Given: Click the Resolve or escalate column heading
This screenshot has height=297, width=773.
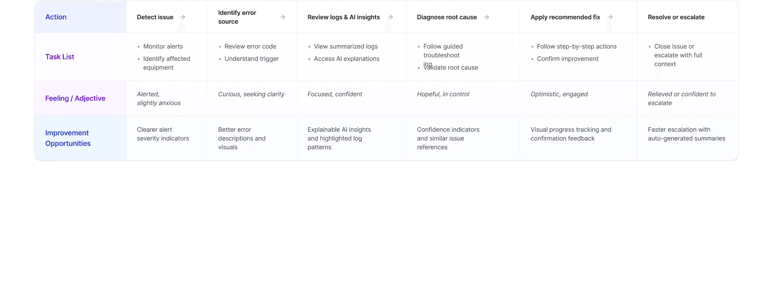Looking at the screenshot, I should tap(676, 17).
